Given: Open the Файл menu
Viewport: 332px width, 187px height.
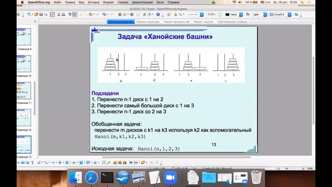Looking at the screenshot, I should (58, 2).
